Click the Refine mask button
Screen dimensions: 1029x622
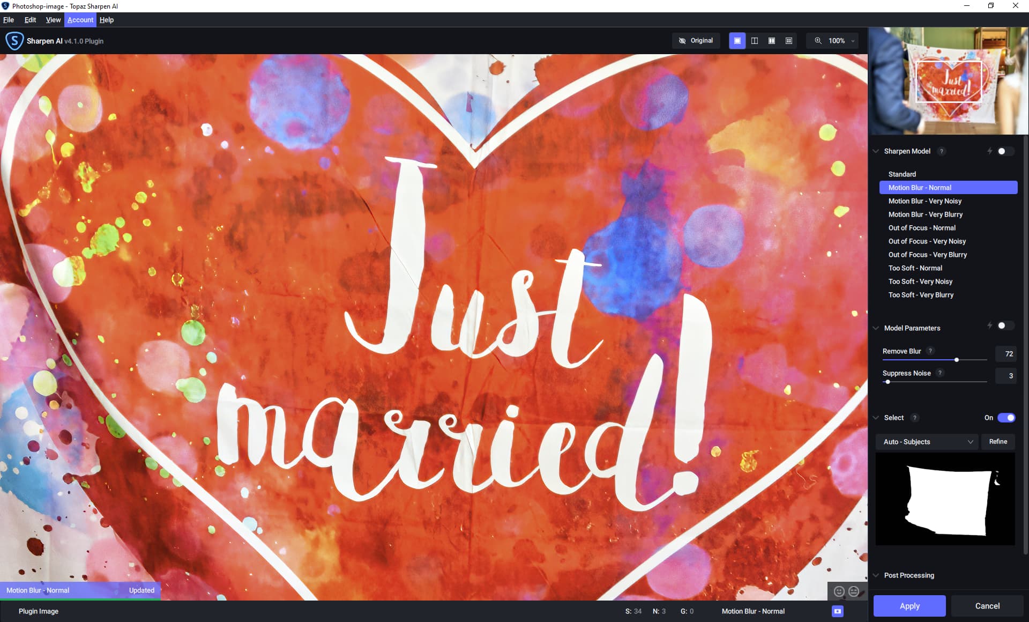(997, 442)
